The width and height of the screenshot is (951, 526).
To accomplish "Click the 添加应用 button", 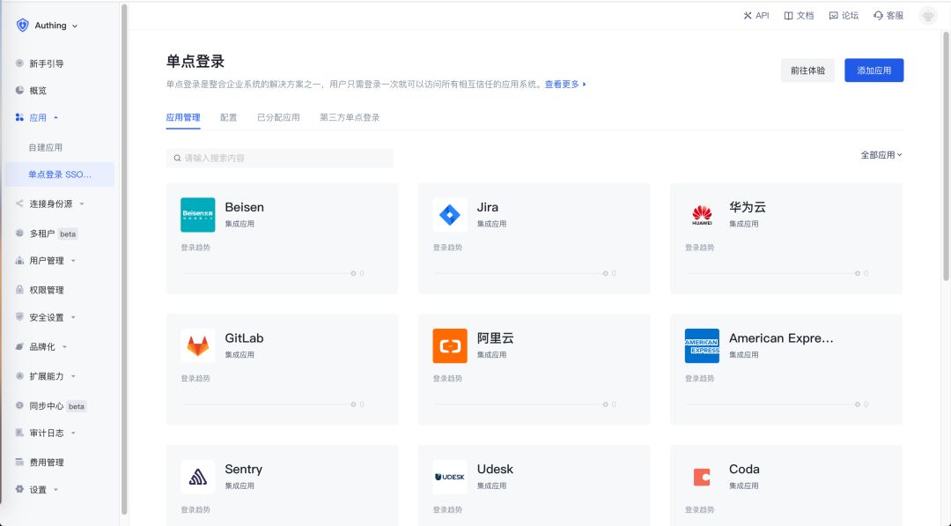I will coord(874,70).
